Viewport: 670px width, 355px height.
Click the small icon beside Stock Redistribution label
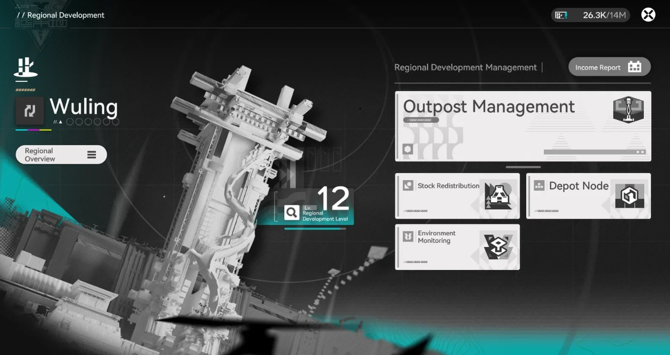tap(408, 186)
